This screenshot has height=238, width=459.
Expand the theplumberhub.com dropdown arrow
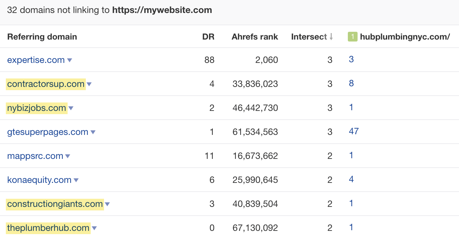click(x=94, y=228)
